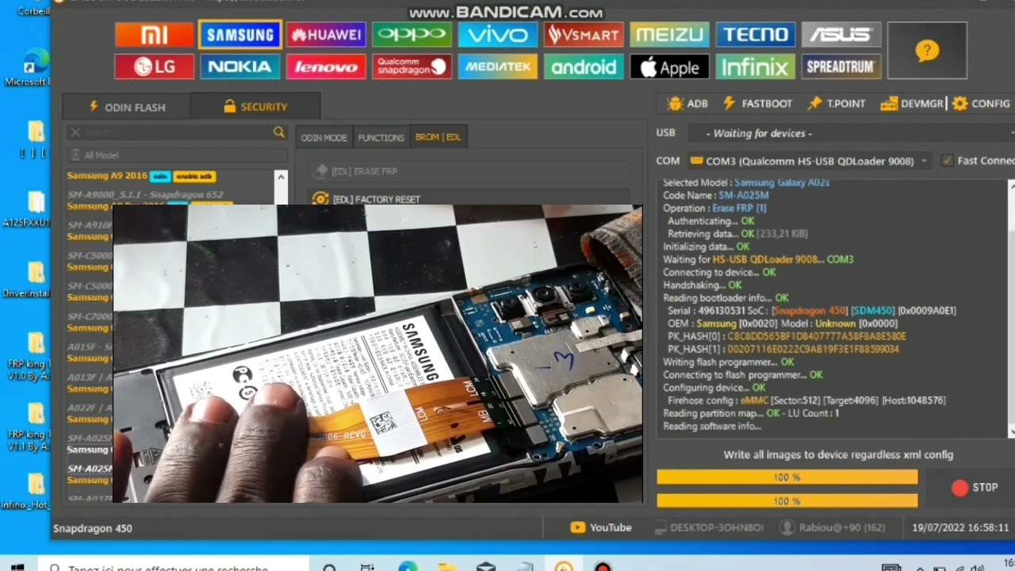Screen dimensions: 1015x571
Task: Click the Rabiou@+90 user account entry
Action: (833, 527)
